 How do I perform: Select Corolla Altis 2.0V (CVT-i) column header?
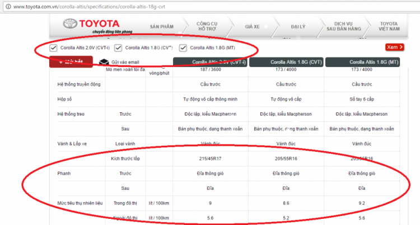click(x=210, y=62)
